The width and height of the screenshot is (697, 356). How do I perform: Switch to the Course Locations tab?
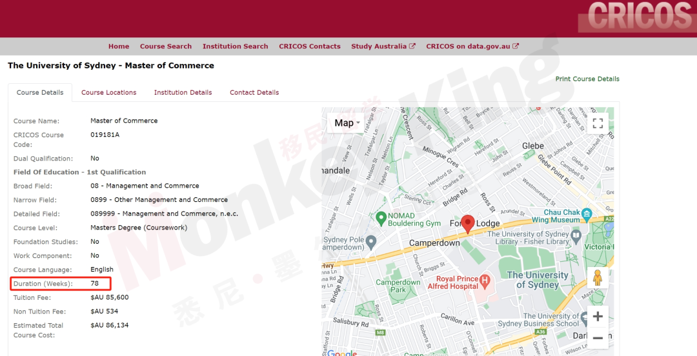tap(109, 92)
